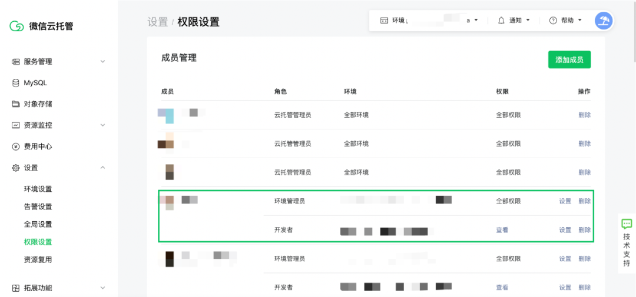Click the 成员管理 heading

(179, 58)
